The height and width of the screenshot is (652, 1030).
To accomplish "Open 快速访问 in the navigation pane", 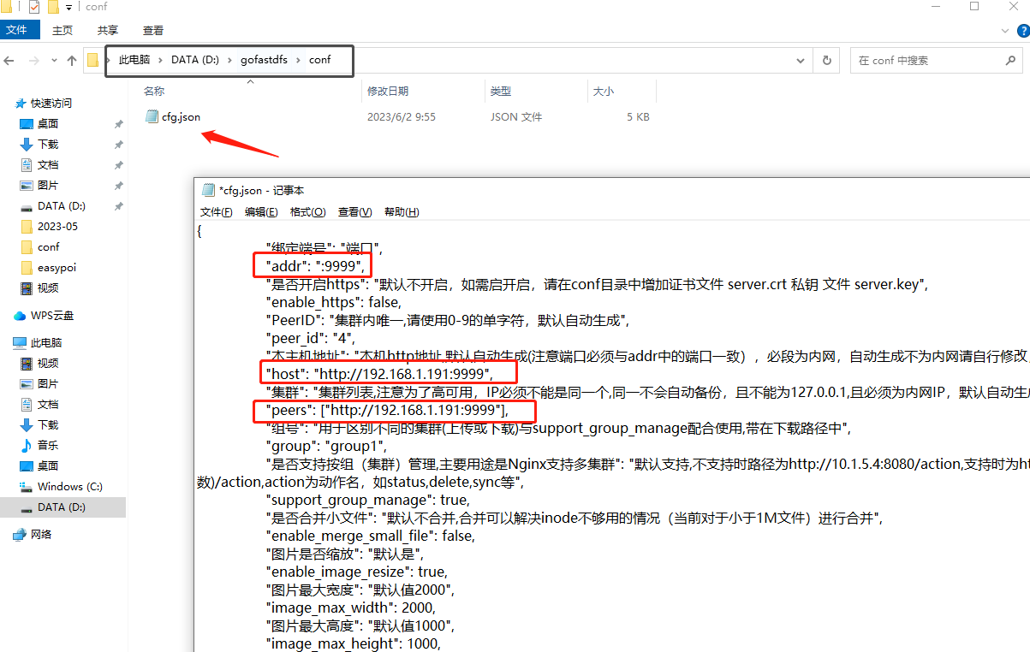I will pos(51,103).
